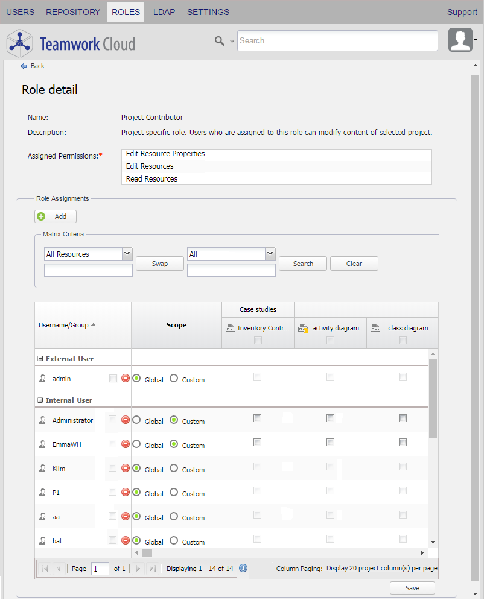Screen dimensions: 484x600
Task: Select Global scope for Administrator
Action: [136, 420]
